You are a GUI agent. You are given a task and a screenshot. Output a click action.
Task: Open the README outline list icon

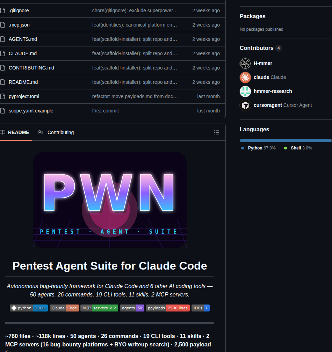coord(217,132)
